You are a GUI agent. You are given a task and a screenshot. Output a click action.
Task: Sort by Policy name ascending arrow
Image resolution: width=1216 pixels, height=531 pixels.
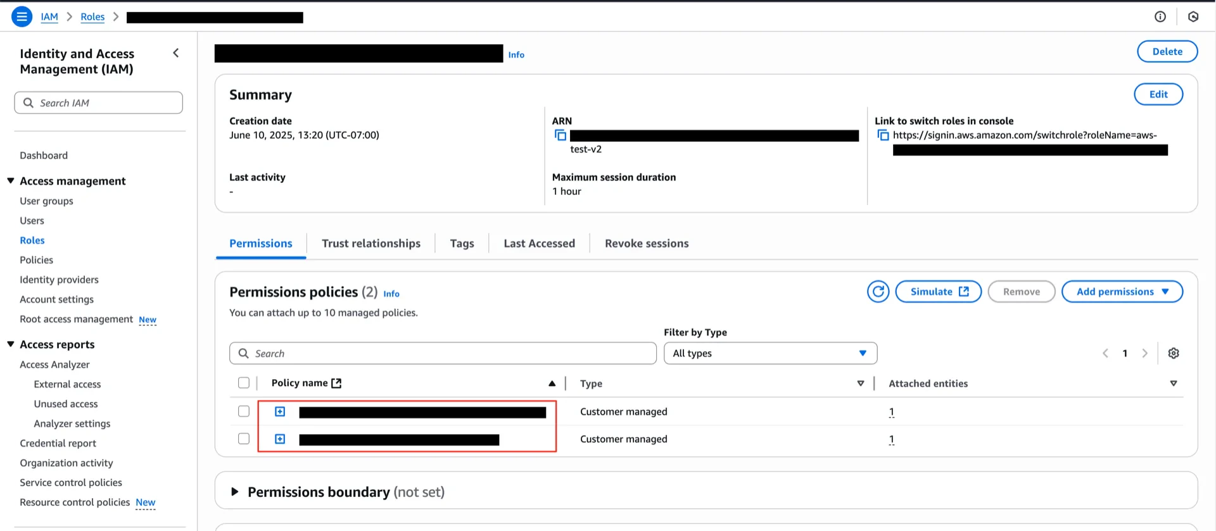(552, 384)
